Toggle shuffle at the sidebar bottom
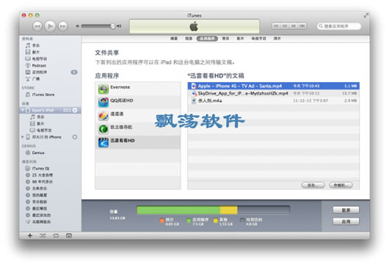This screenshot has height=266, width=389. click(43, 235)
